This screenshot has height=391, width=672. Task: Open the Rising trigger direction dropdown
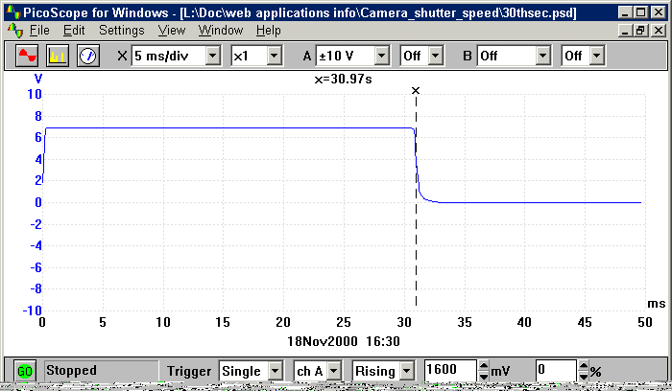(x=406, y=370)
